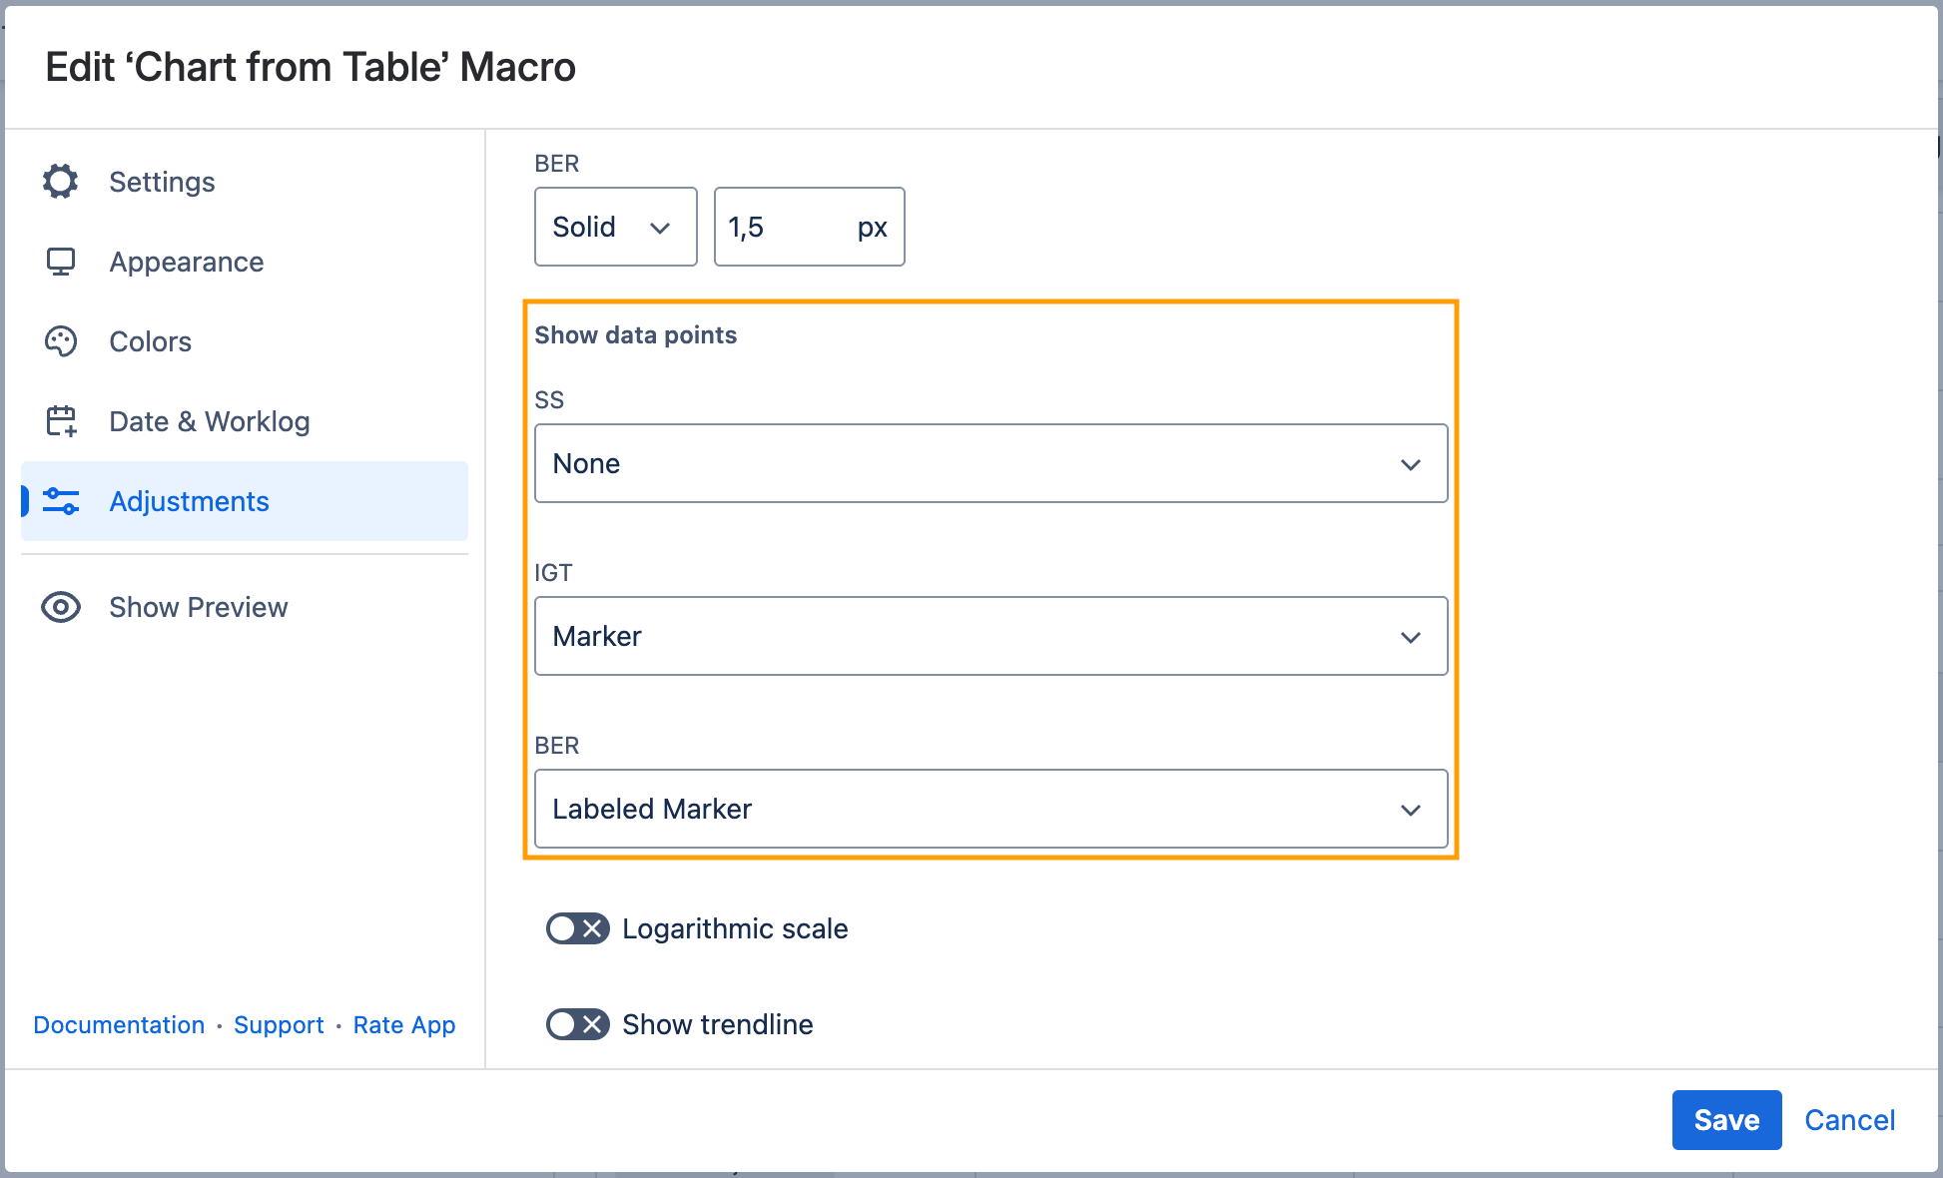
Task: Click the Show Preview eye icon
Action: [x=61, y=607]
